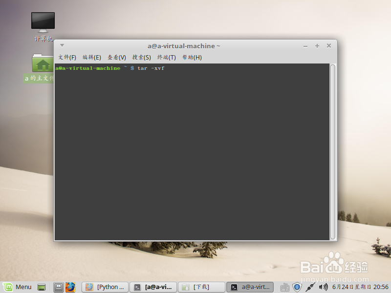The height and width of the screenshot is (293, 391).
Task: Expand the terminal window menu arrow
Action: tap(62, 45)
